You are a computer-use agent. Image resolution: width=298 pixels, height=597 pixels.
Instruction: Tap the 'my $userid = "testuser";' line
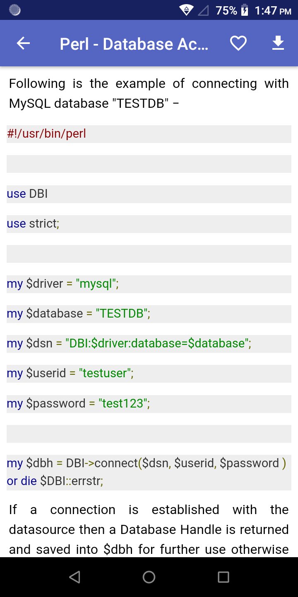point(149,374)
